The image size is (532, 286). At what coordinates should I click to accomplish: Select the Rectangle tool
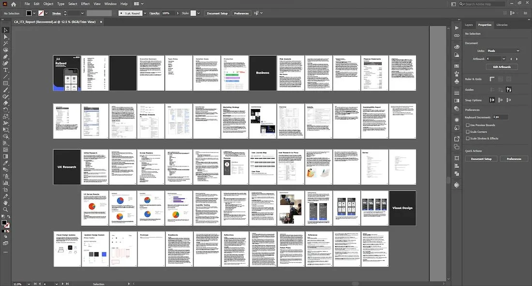5,83
